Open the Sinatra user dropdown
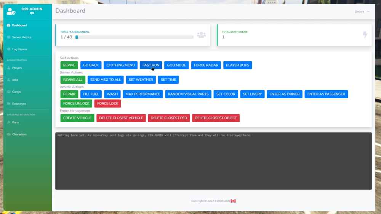 point(362,11)
